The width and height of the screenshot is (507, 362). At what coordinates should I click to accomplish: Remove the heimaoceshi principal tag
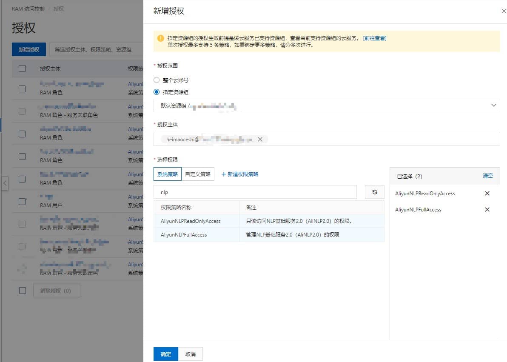pyautogui.click(x=260, y=139)
